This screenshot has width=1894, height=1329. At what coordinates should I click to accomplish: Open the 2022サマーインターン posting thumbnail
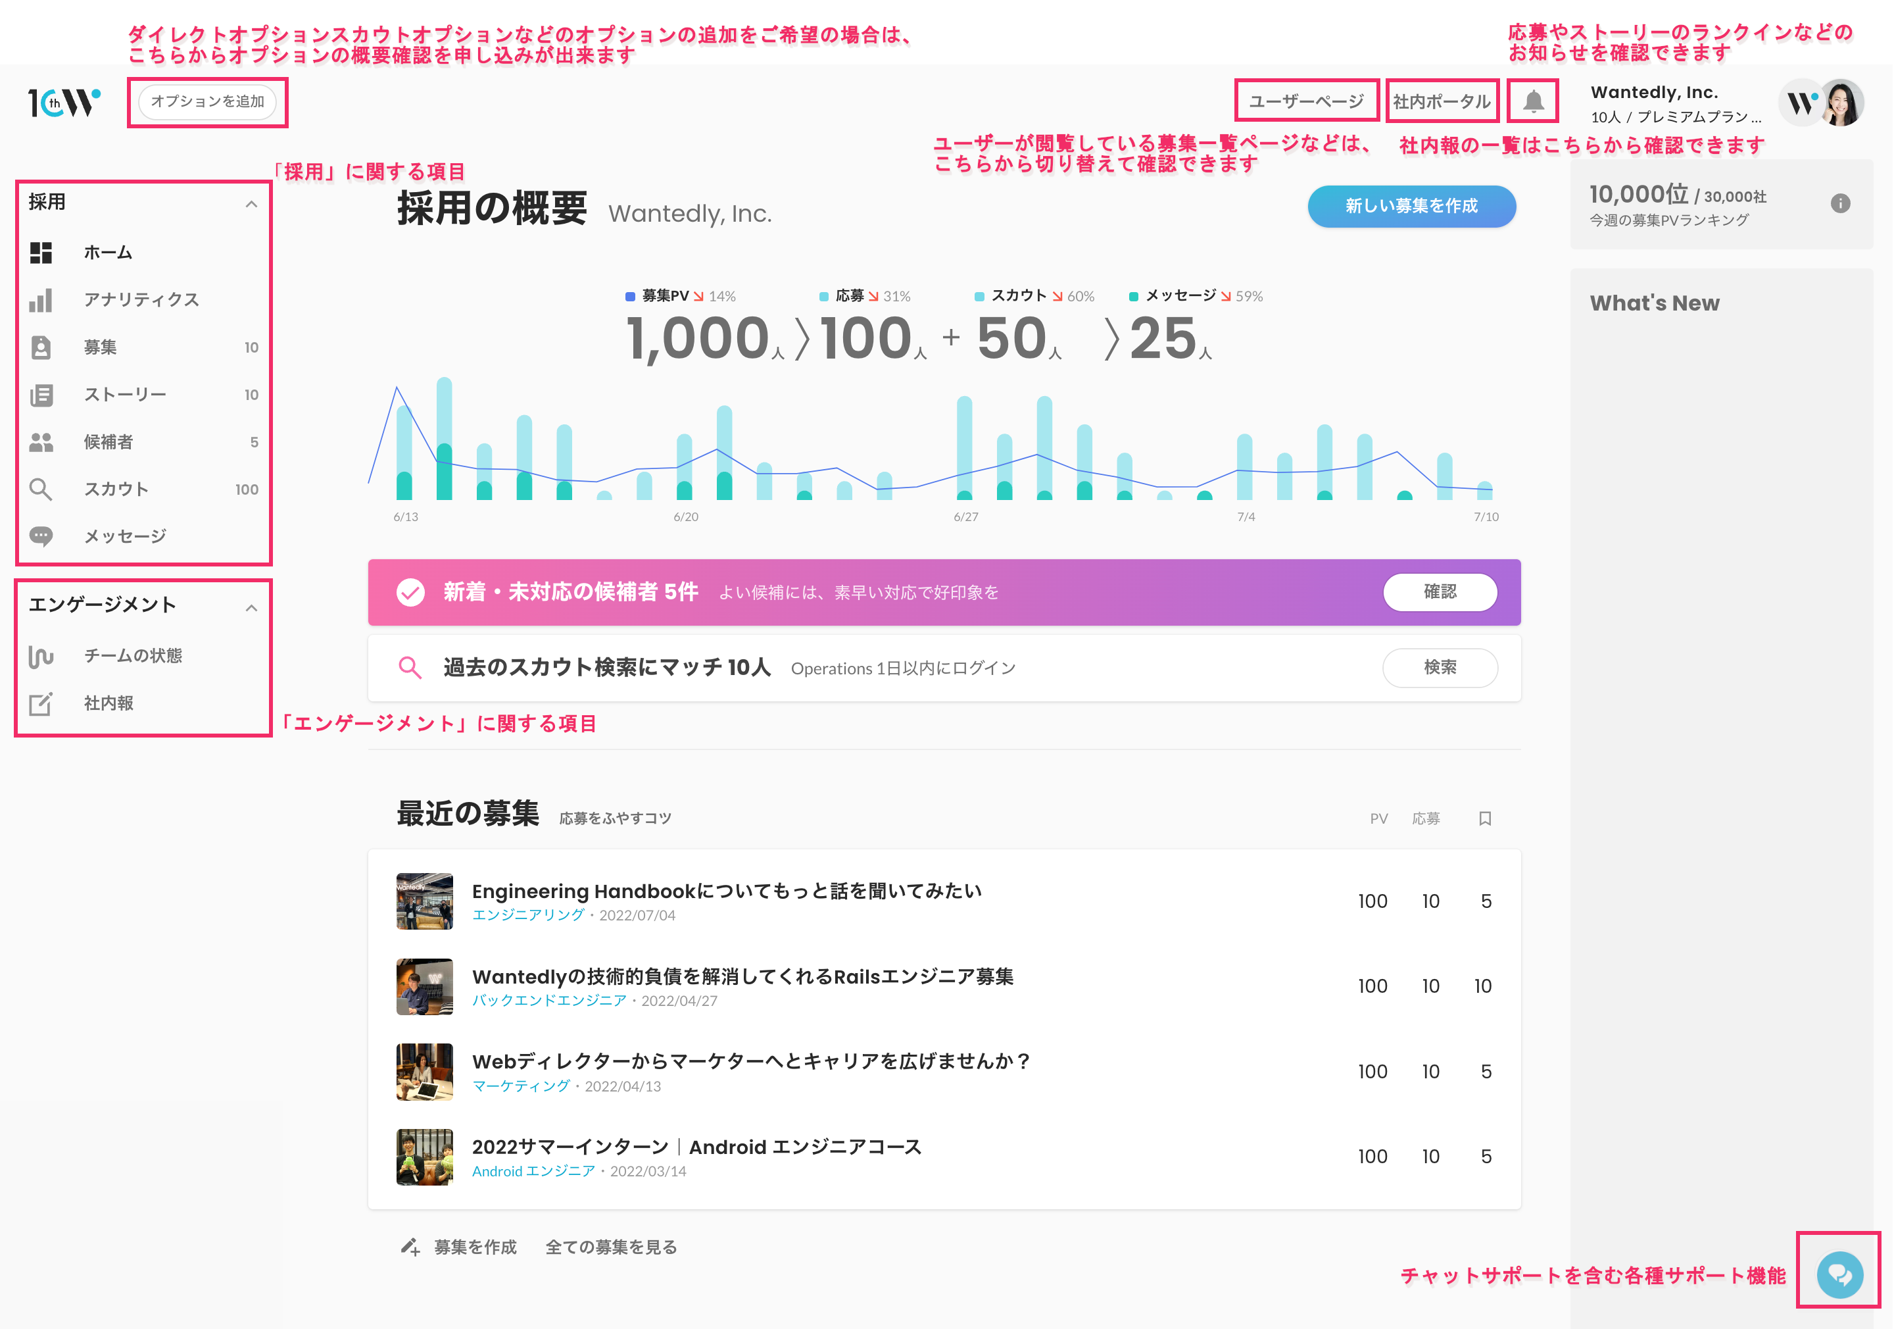[x=424, y=1157]
